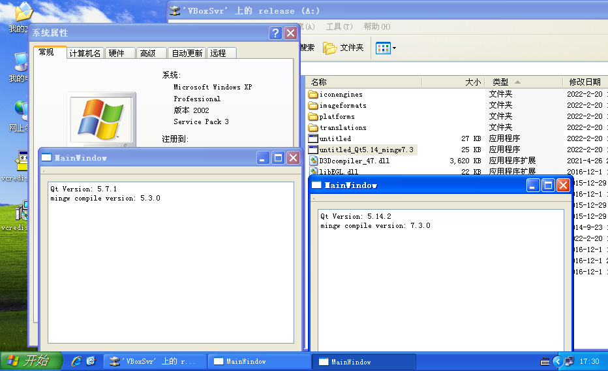This screenshot has width=608, height=371.
Task: Select the file name untitled_Qt5.14_mingw7.3
Action: (367, 150)
